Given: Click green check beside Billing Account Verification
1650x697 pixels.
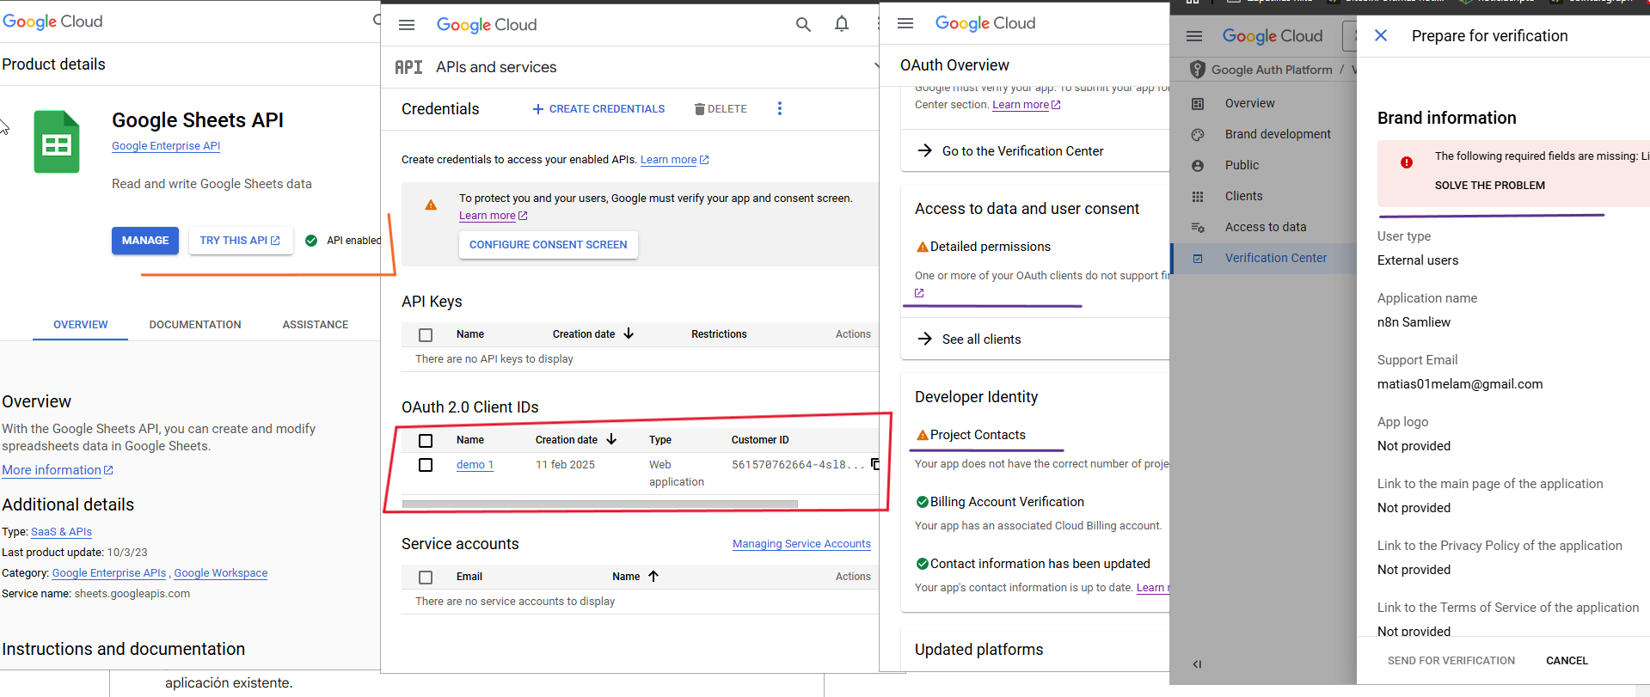Looking at the screenshot, I should tap(922, 502).
